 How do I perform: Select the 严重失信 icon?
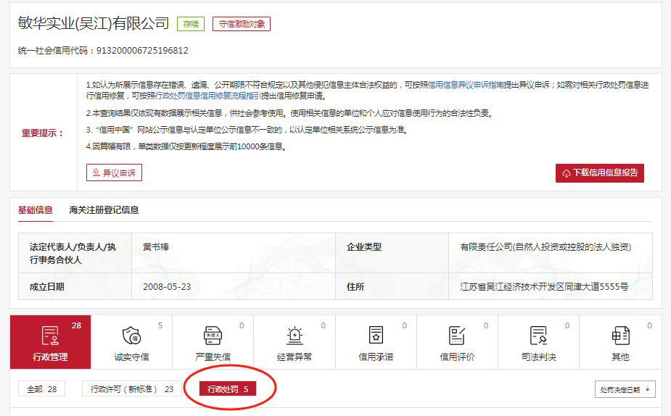pos(213,336)
